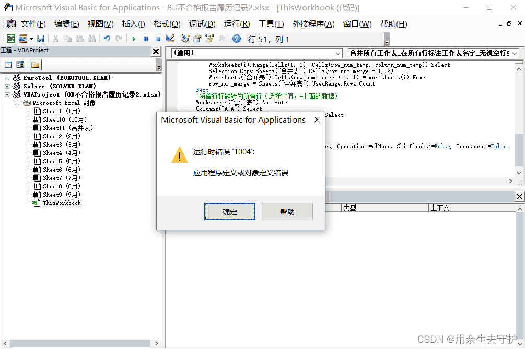
Task: Click the Insert UserForm toolbar icon
Action: pyautogui.click(x=23, y=39)
